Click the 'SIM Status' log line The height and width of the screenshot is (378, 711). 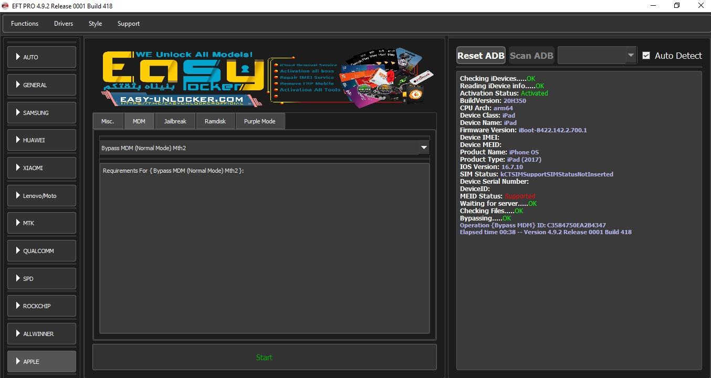(x=537, y=174)
